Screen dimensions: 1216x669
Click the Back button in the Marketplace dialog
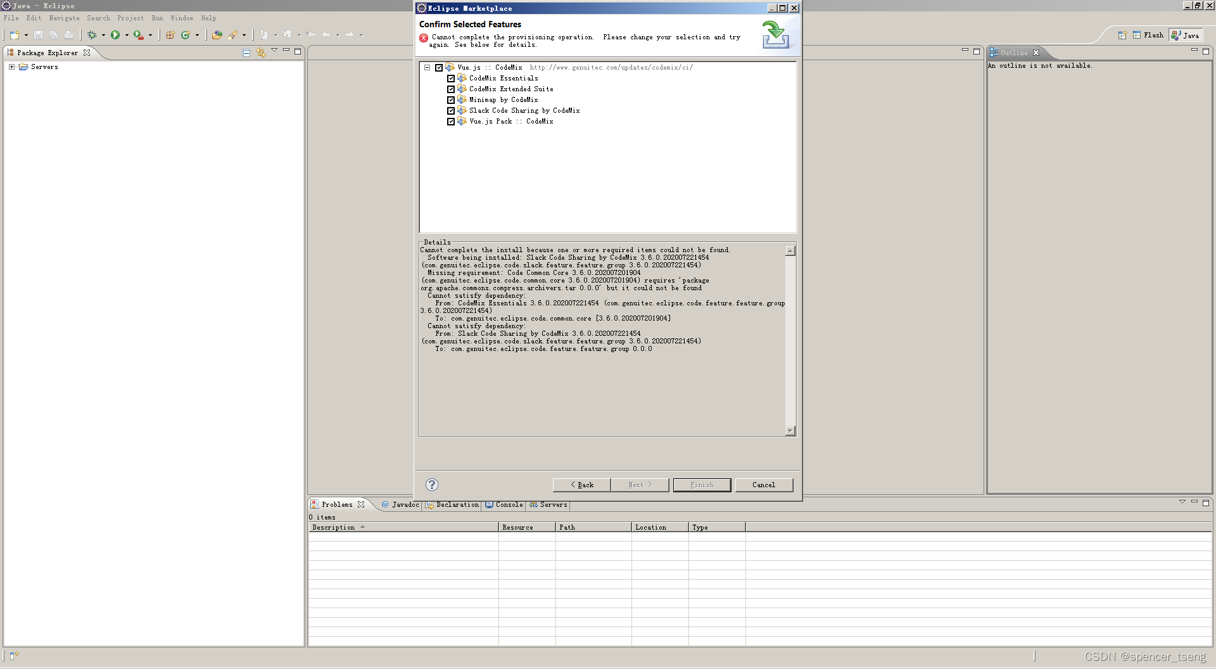(581, 485)
